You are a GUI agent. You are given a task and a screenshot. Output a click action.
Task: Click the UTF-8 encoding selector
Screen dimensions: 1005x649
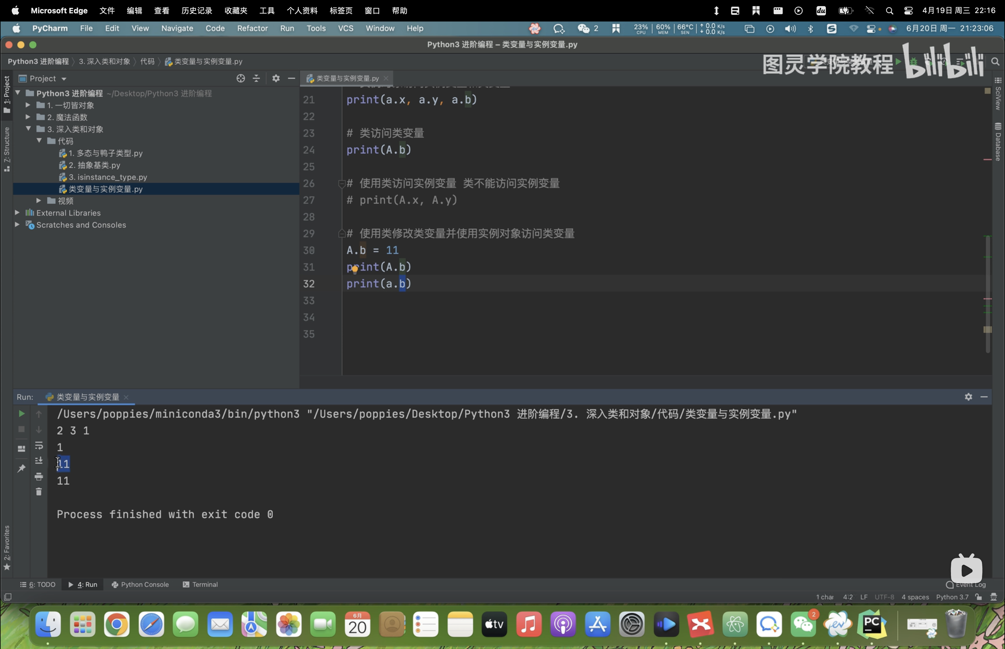coord(884,597)
